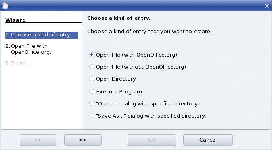
Task: Close the wizard with the X button
Action: (x=267, y=6)
